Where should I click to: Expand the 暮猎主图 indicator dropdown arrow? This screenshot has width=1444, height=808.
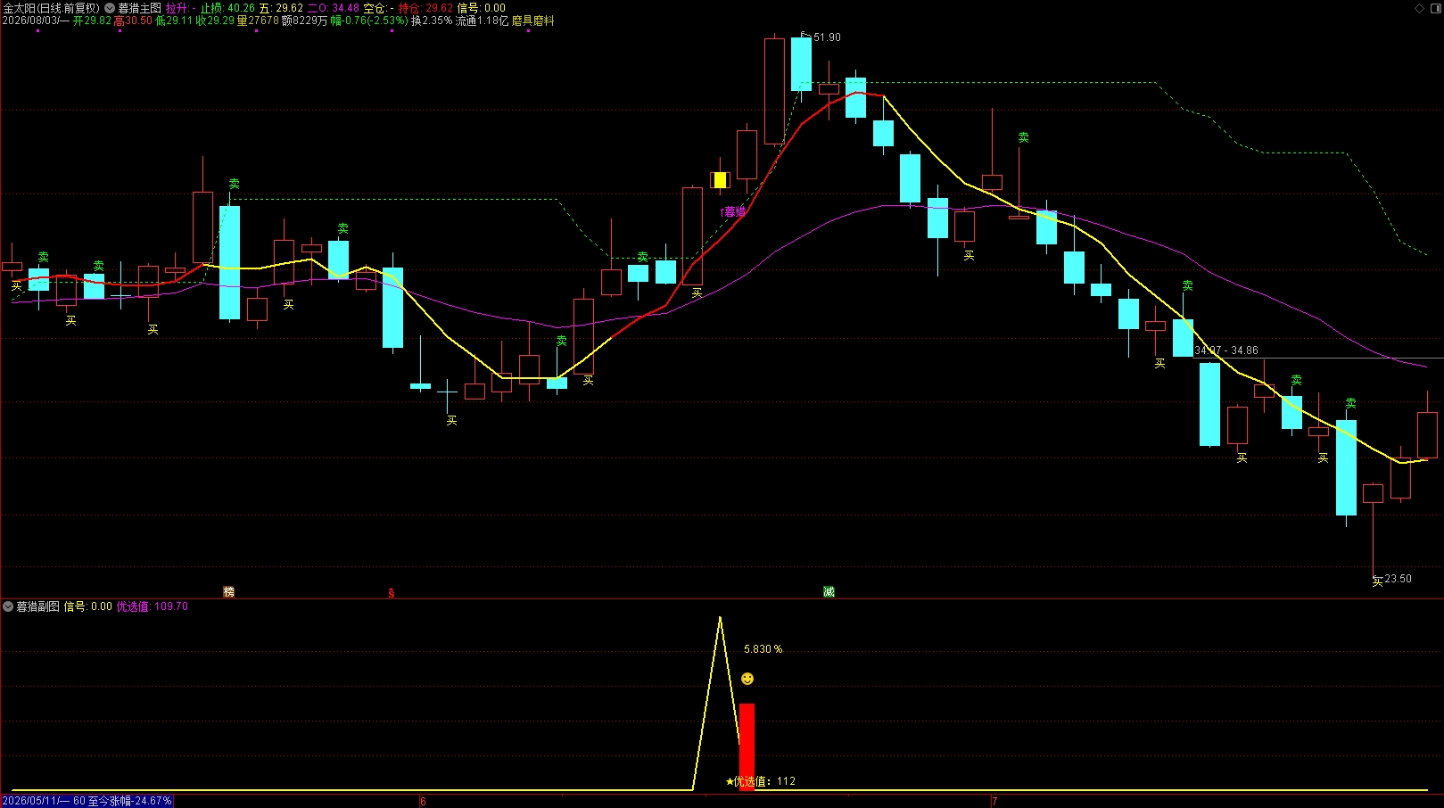click(x=110, y=8)
